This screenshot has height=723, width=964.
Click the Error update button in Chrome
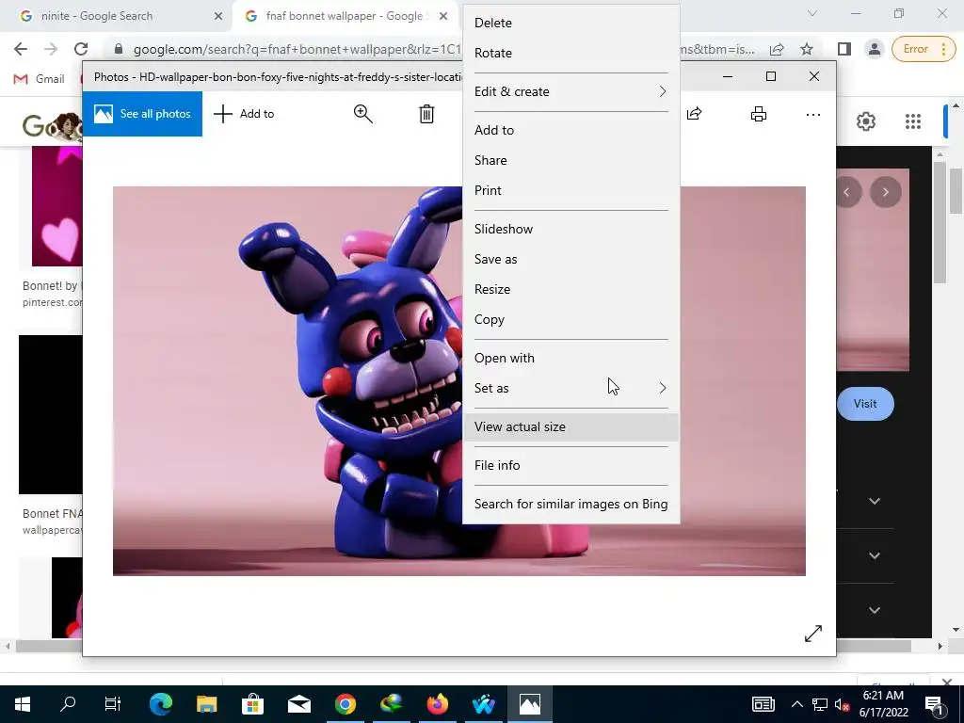(923, 49)
